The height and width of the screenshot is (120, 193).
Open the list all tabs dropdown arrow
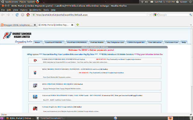point(191,25)
